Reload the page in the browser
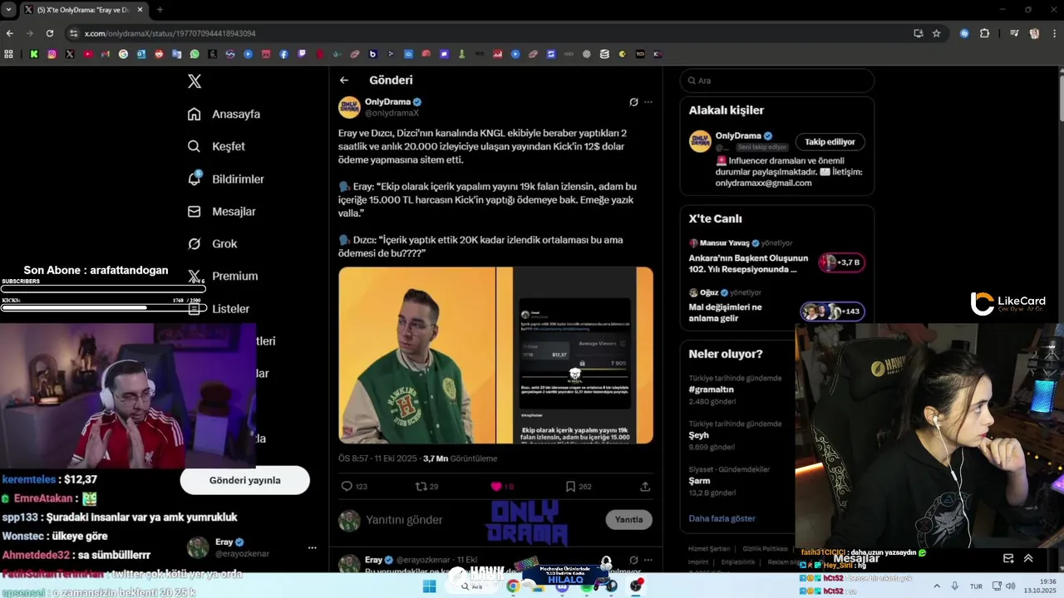The width and height of the screenshot is (1064, 598). click(50, 33)
